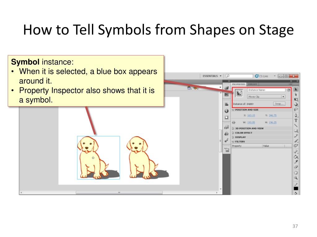
Task: Click the CS Live button
Action: [262, 76]
